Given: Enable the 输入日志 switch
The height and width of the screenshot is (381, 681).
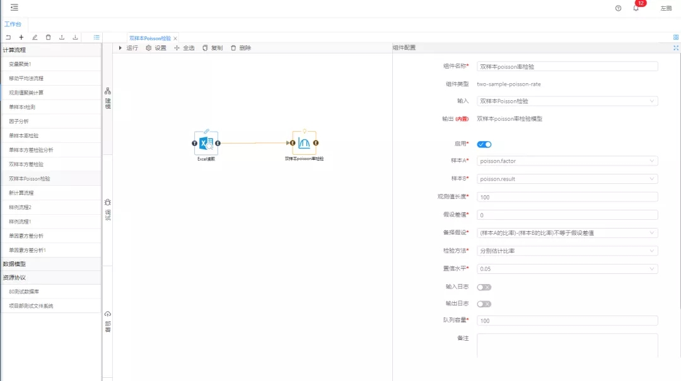Looking at the screenshot, I should coord(484,287).
